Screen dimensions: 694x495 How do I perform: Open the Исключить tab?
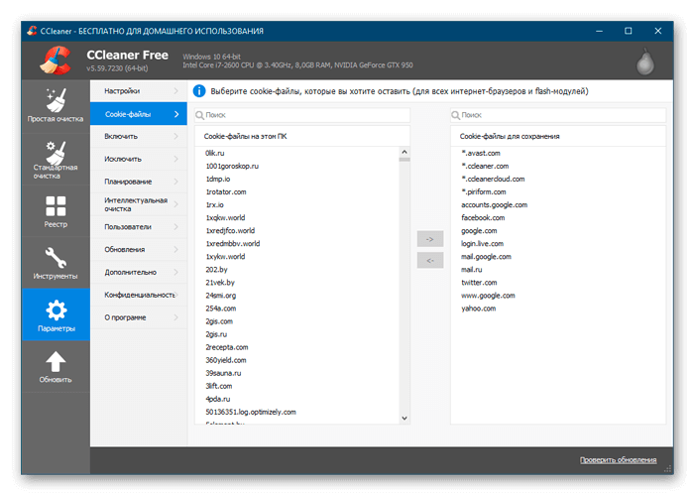pyautogui.click(x=139, y=159)
